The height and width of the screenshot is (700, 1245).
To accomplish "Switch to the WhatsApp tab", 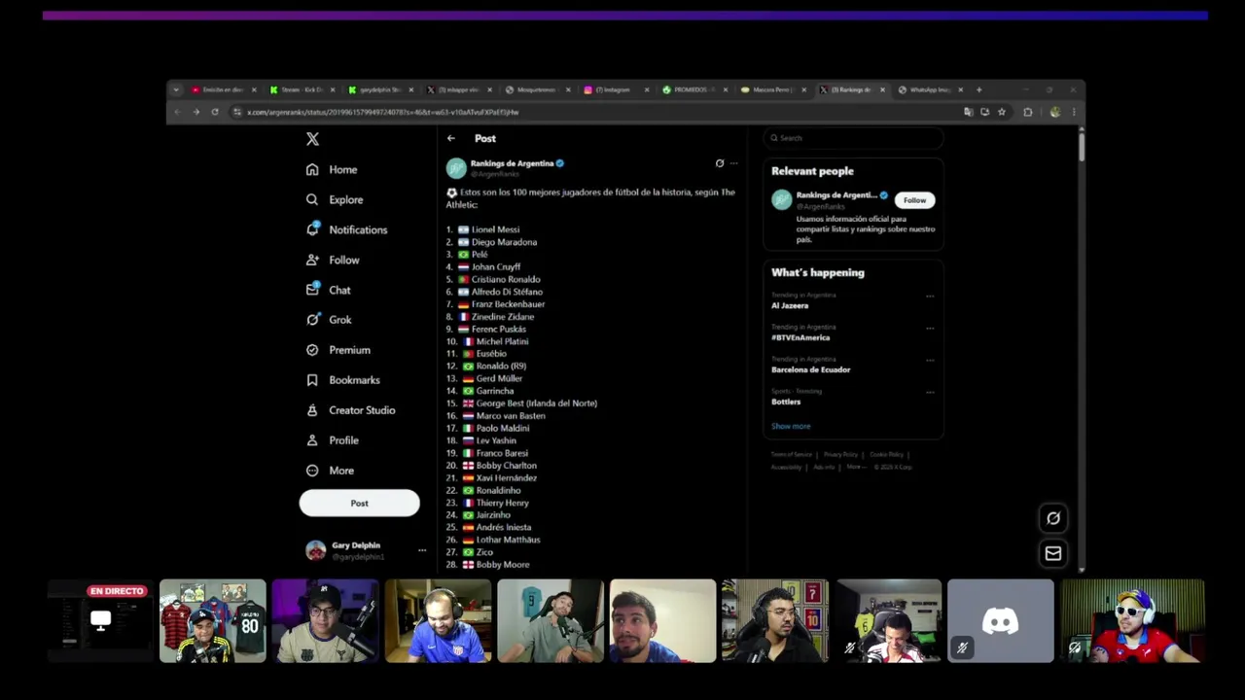I will [x=932, y=89].
